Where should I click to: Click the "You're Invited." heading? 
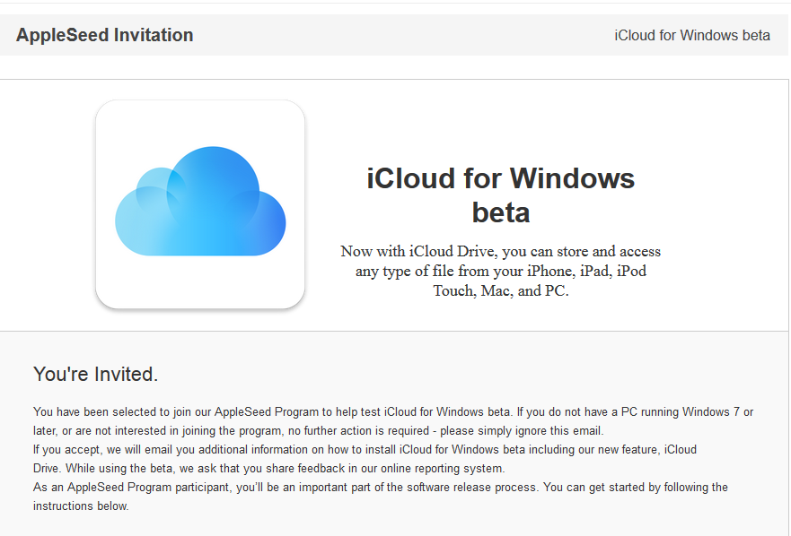click(x=96, y=375)
